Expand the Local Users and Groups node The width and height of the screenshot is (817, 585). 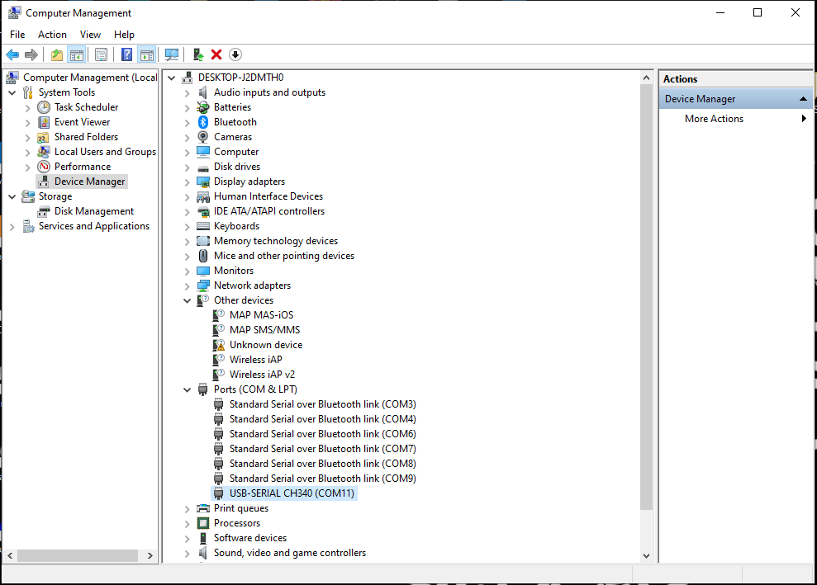27,153
